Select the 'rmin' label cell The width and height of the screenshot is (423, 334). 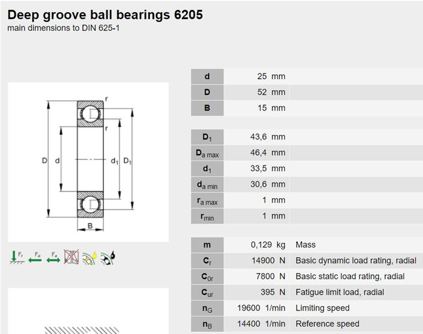tap(207, 216)
